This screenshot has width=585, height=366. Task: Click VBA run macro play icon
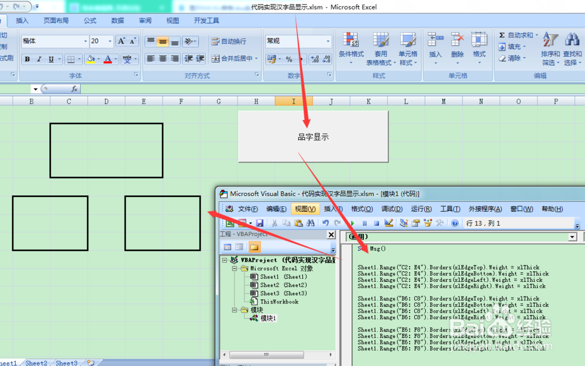pos(352,223)
